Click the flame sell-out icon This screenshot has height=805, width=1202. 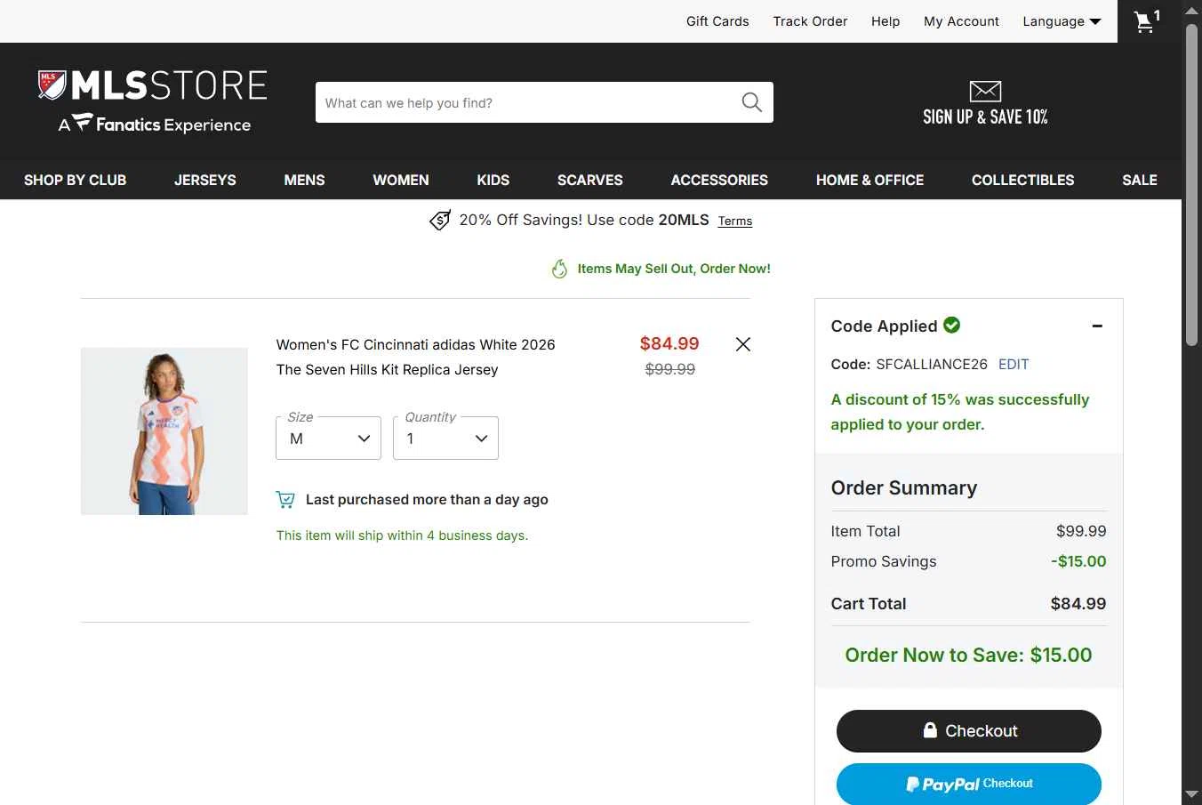[559, 269]
